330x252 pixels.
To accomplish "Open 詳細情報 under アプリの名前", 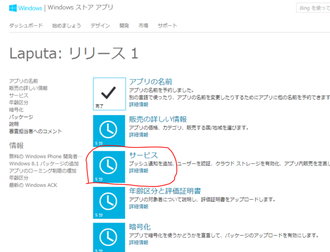I will point(139,105).
